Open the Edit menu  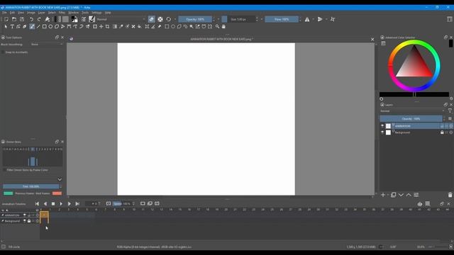click(12, 13)
